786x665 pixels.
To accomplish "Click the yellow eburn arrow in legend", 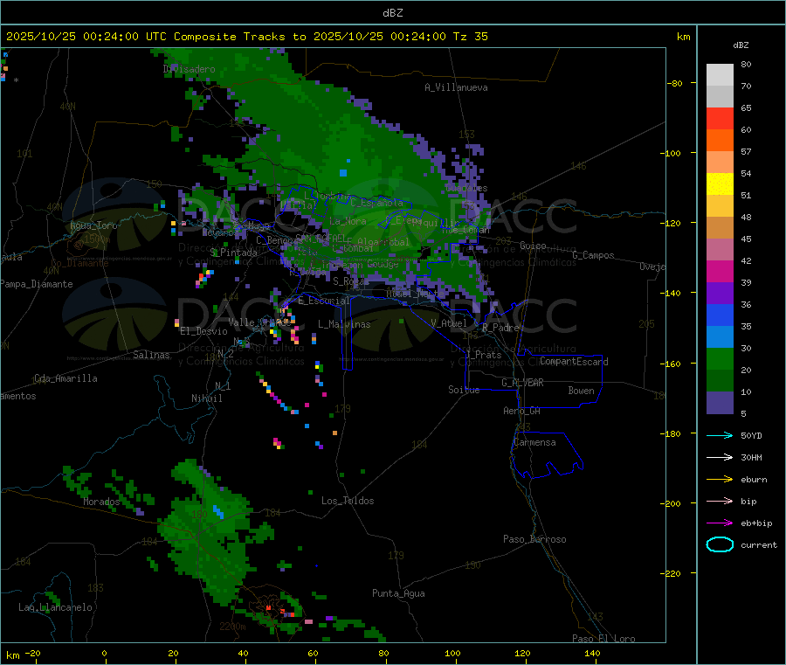I will pos(720,480).
